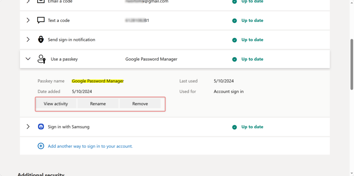
Task: Select the Sign in with Samsung label
Action: point(69,127)
